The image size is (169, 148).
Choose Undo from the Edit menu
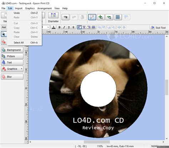click(24, 13)
